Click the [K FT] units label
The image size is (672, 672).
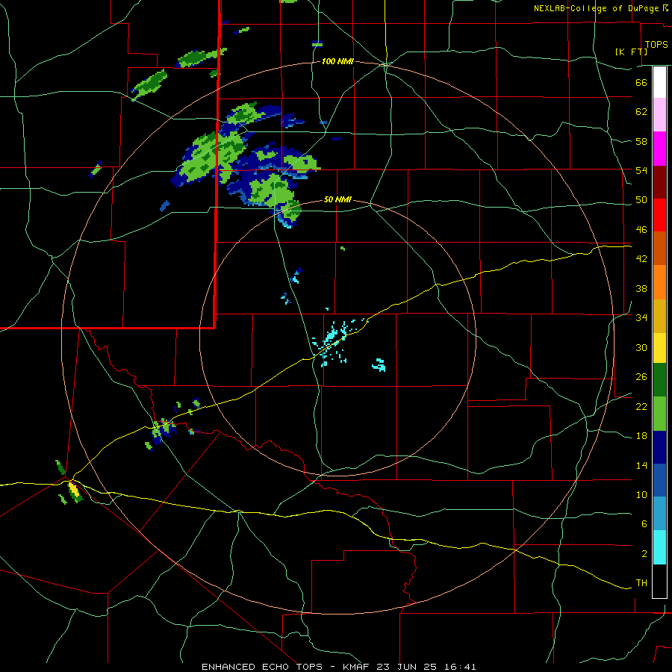click(631, 52)
